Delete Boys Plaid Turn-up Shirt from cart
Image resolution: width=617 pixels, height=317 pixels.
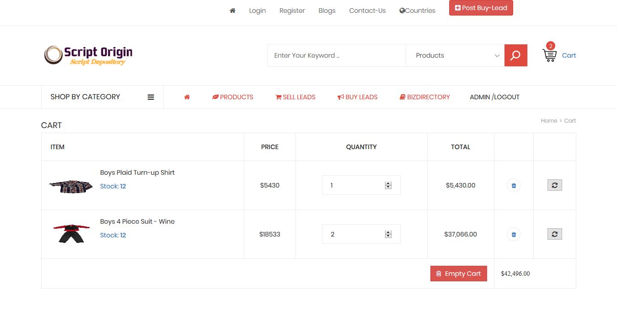514,185
